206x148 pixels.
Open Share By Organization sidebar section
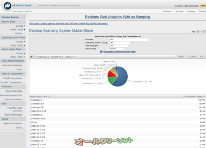point(12,74)
